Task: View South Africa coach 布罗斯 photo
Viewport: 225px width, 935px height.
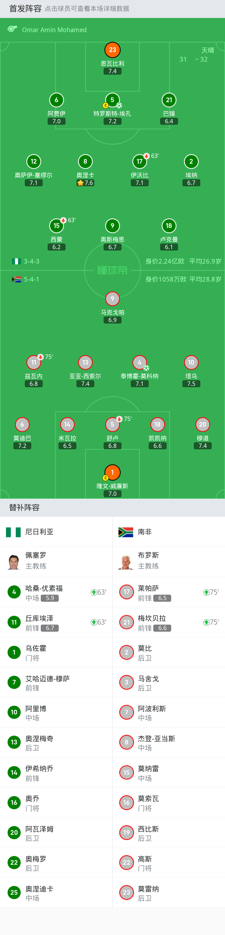Action: (126, 562)
